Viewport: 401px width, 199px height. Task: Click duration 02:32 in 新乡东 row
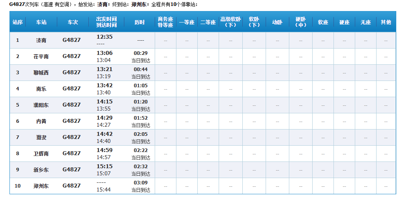click(x=141, y=167)
